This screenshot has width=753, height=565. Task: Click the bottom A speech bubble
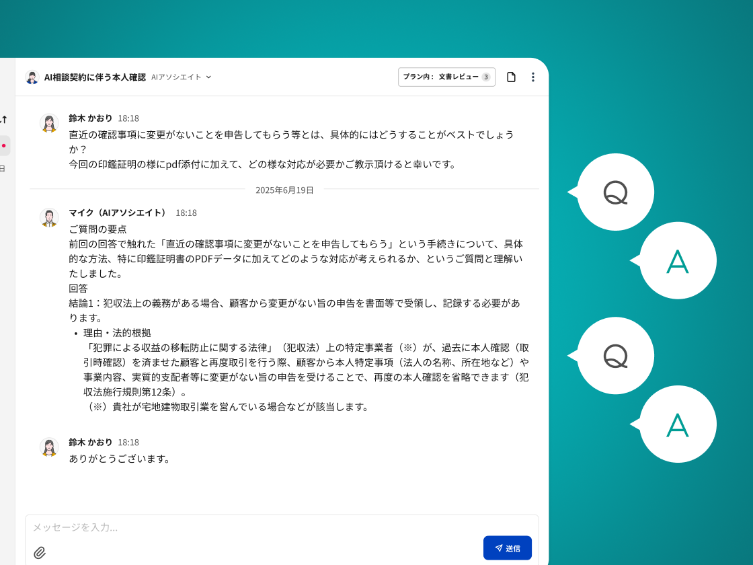click(x=678, y=424)
